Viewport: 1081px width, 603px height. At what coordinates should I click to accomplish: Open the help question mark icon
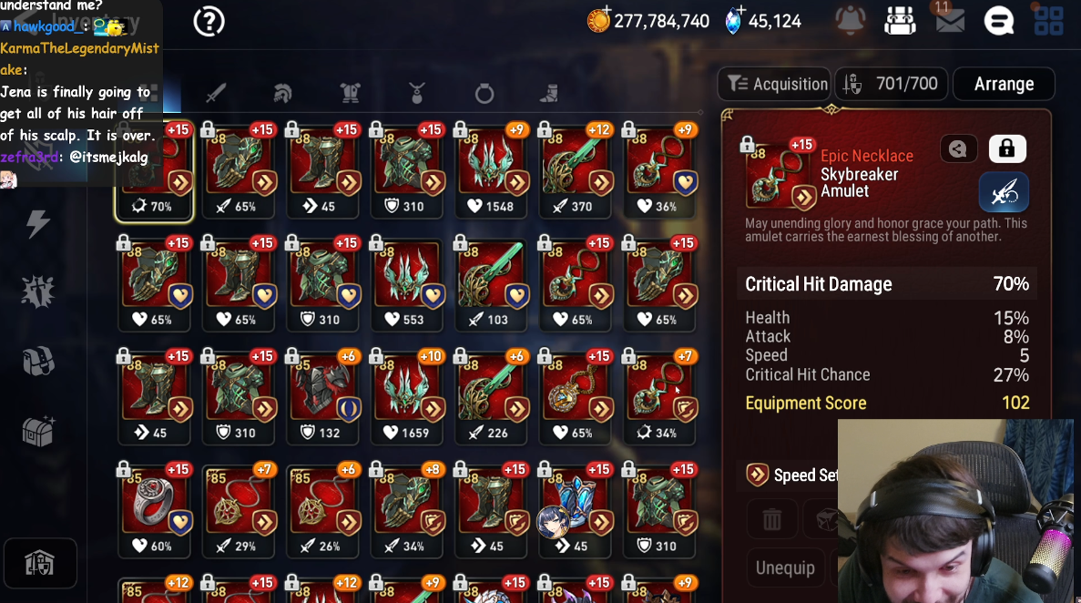click(209, 21)
